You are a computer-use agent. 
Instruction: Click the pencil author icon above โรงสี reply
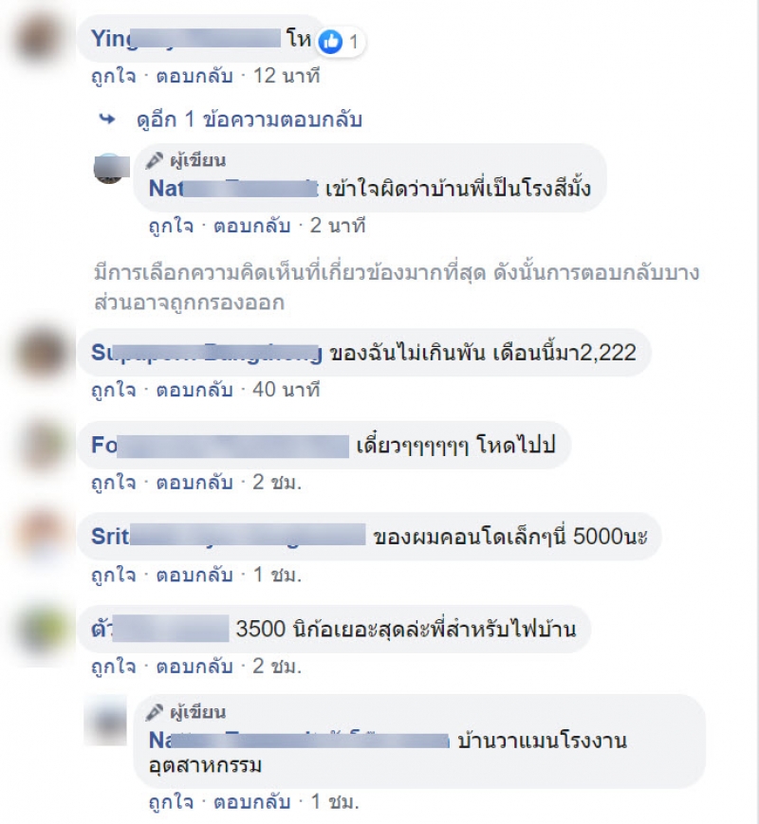point(154,160)
